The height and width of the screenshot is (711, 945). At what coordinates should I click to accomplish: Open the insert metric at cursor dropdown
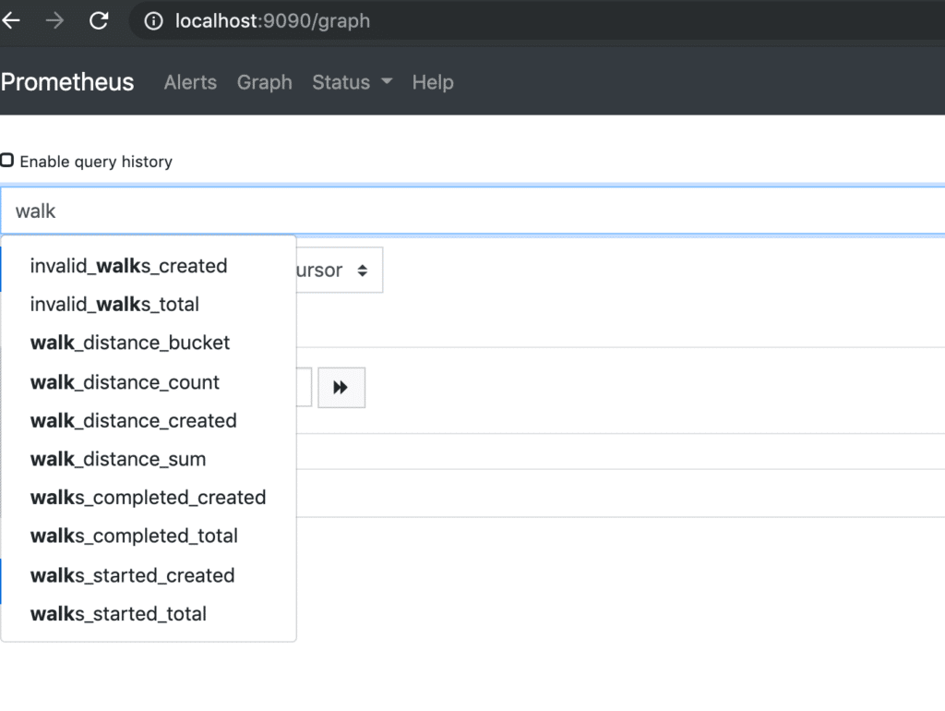338,270
